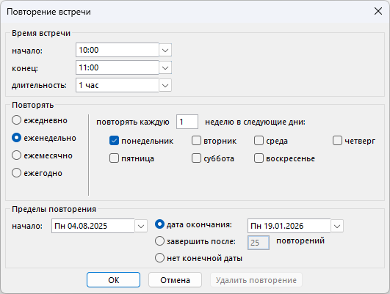Uncheck the понедельник checkbox
390x294 pixels.
pos(114,141)
